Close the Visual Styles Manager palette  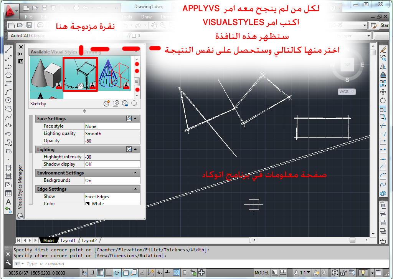coord(21,47)
